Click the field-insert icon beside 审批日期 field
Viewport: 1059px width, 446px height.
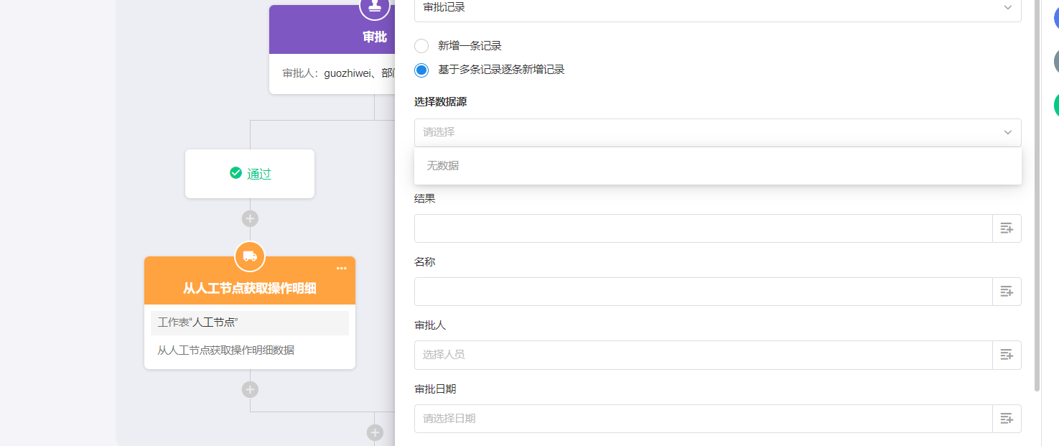1007,418
